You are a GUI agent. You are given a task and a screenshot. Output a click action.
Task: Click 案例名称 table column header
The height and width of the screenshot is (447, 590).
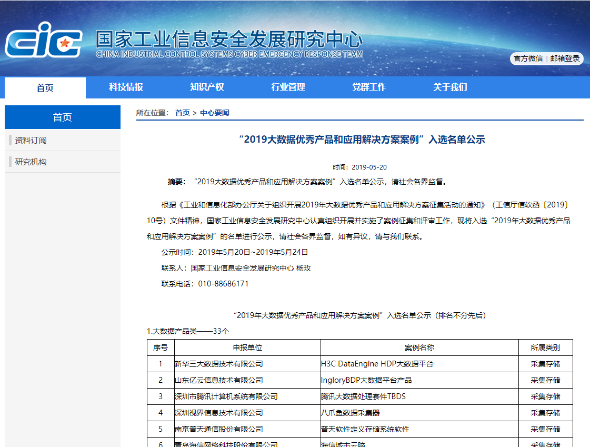[x=419, y=347]
